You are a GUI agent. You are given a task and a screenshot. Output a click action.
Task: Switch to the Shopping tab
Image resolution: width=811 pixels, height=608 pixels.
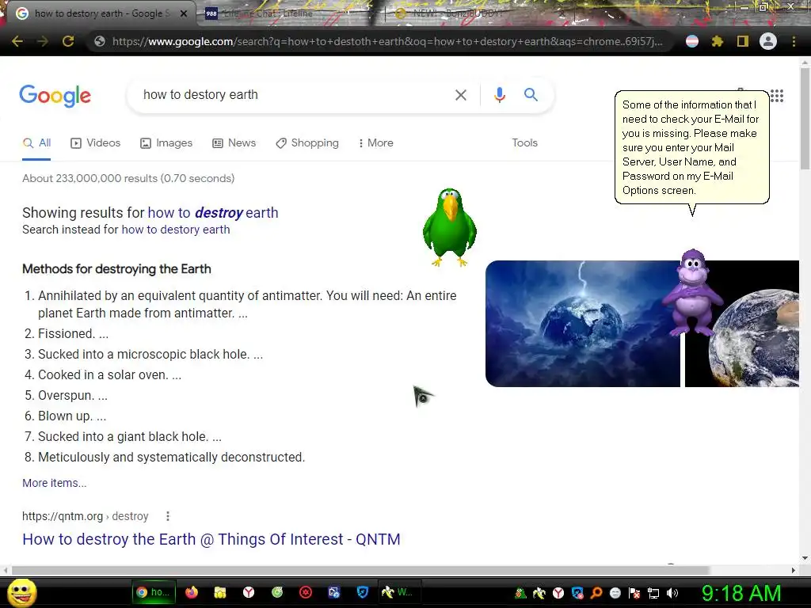(x=307, y=143)
